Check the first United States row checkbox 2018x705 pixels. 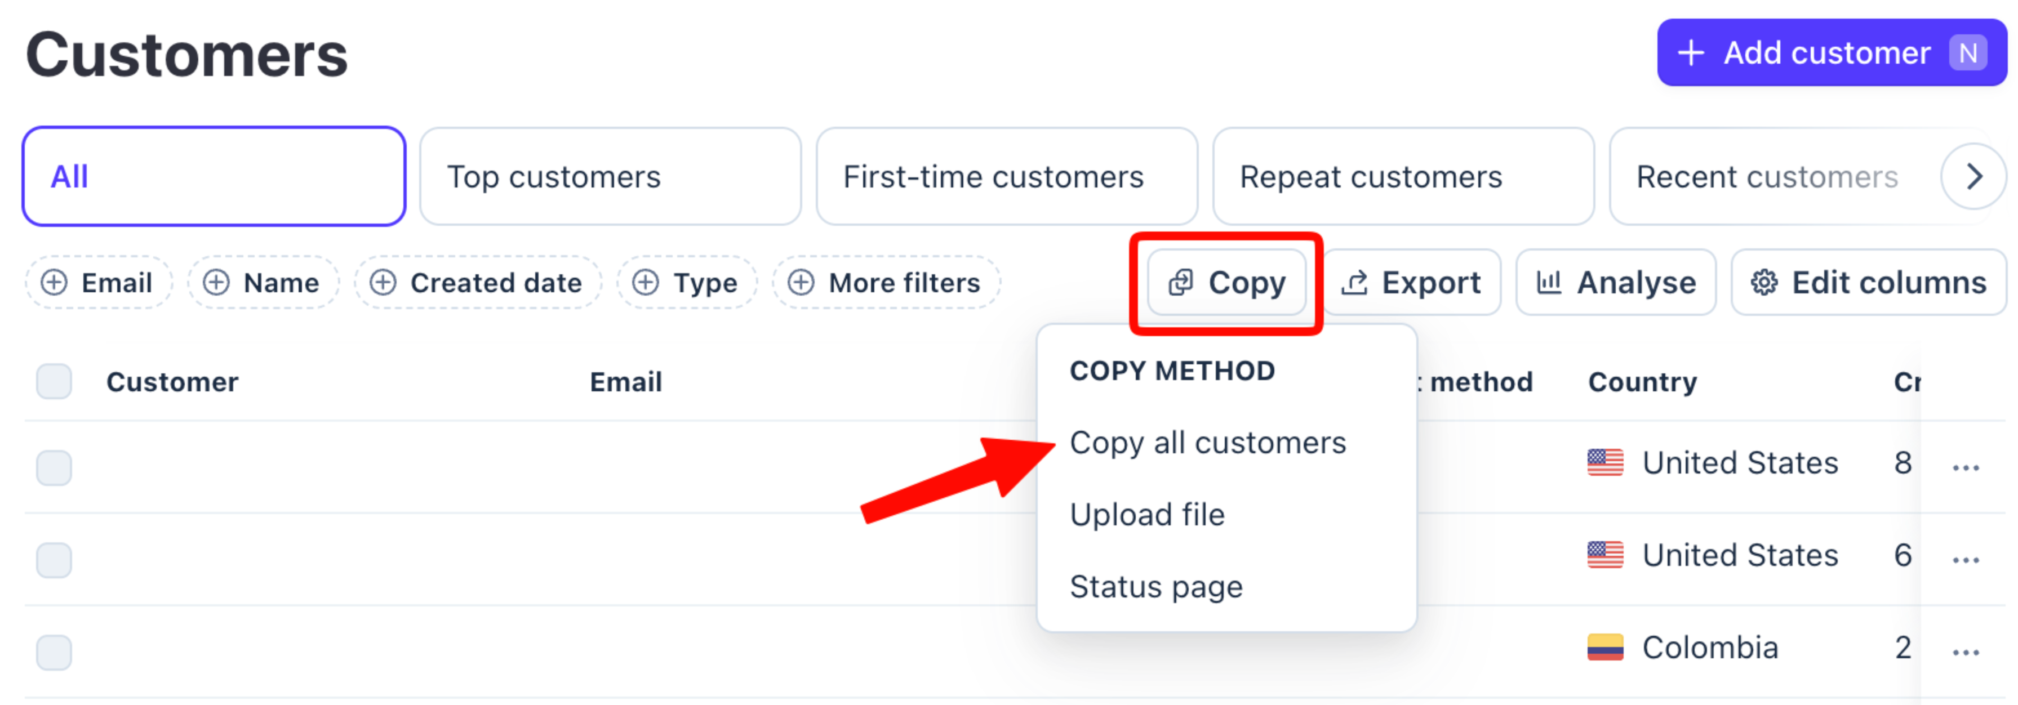tap(54, 467)
